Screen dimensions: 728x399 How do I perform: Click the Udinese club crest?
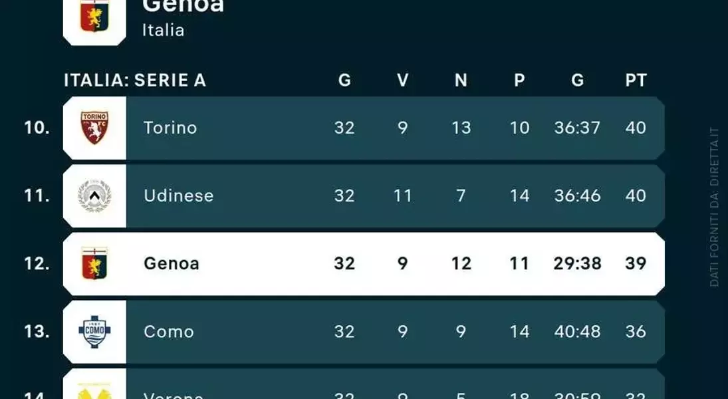(x=94, y=196)
